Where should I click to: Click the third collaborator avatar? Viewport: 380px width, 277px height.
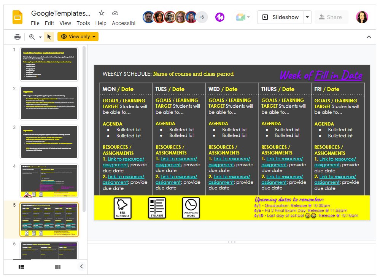pos(170,17)
